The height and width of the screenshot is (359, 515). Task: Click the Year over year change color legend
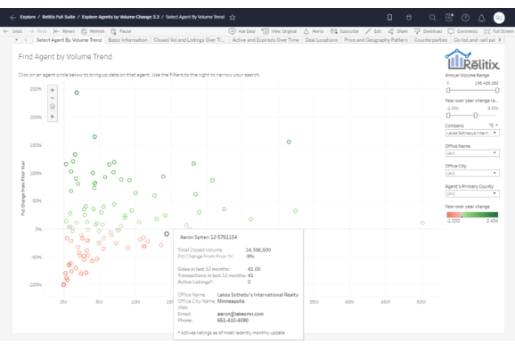pyautogui.click(x=472, y=215)
